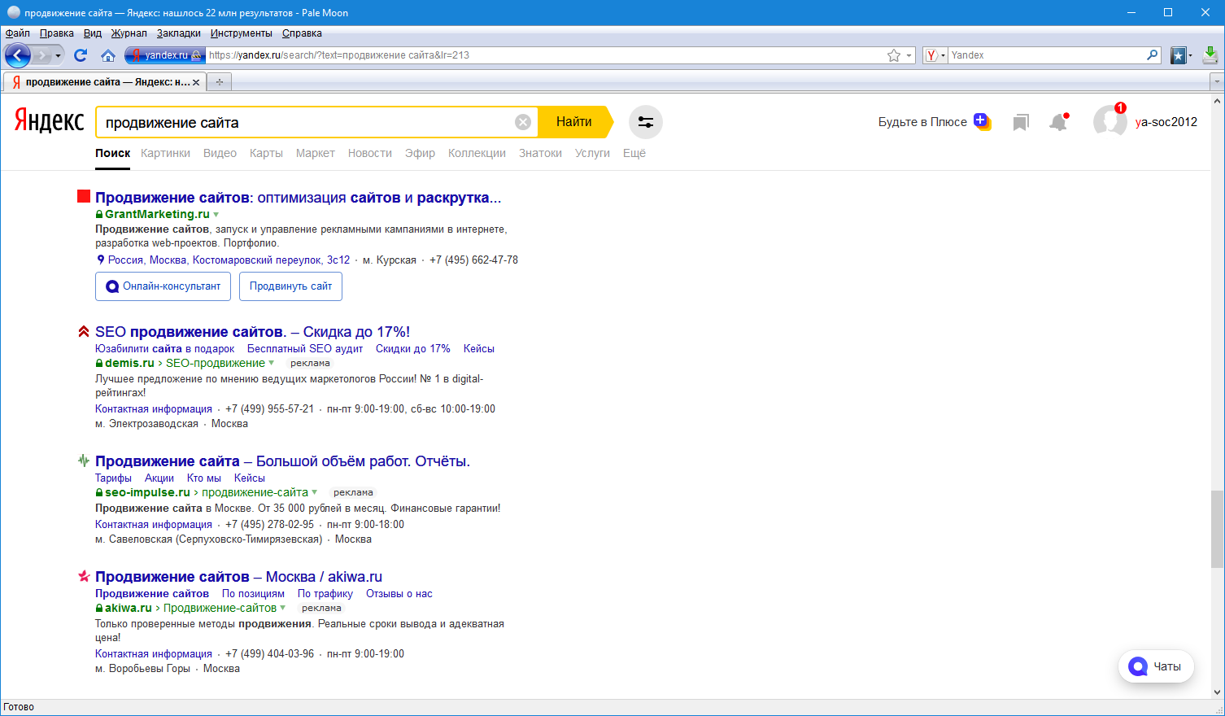Open the Инструменты menu
The width and height of the screenshot is (1225, 716).
pyautogui.click(x=242, y=33)
